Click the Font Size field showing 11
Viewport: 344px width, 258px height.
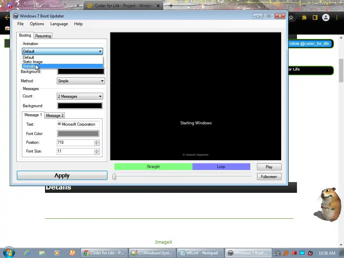coord(76,151)
